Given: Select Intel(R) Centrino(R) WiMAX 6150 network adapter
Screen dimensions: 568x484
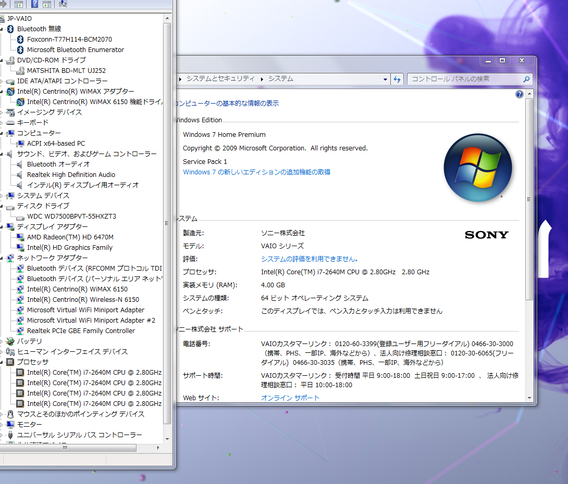Looking at the screenshot, I should pyautogui.click(x=77, y=289).
